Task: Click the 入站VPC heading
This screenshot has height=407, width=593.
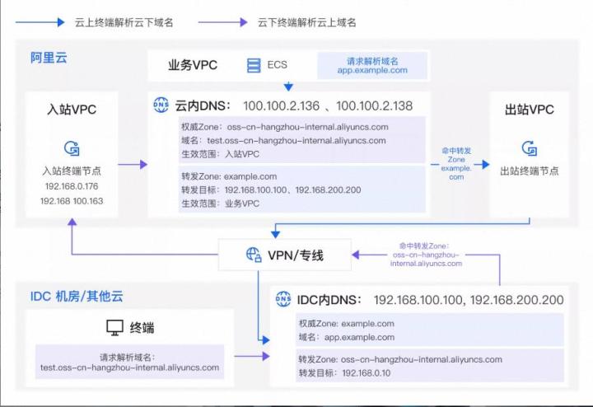Action: point(72,110)
